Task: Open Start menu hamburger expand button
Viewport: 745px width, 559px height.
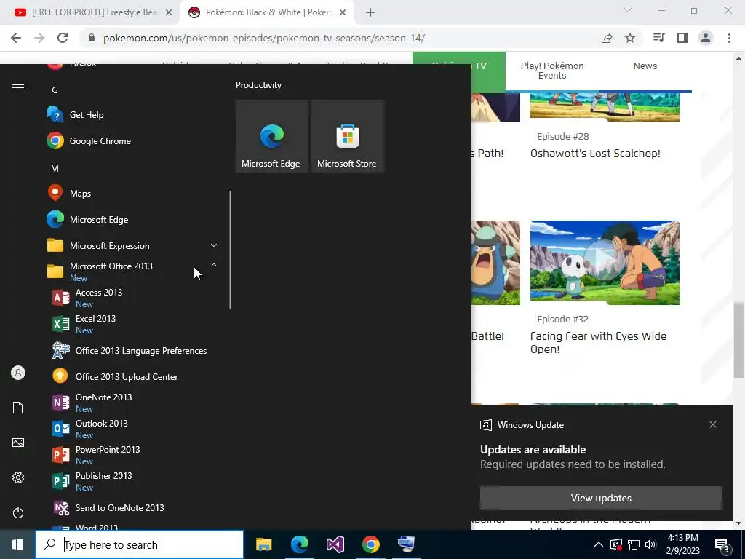Action: click(x=18, y=85)
